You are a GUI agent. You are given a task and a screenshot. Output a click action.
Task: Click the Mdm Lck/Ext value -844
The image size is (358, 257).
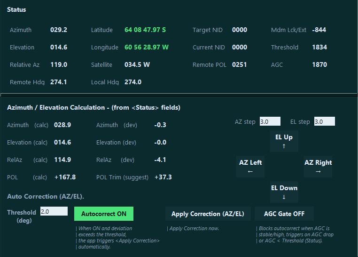319,30
